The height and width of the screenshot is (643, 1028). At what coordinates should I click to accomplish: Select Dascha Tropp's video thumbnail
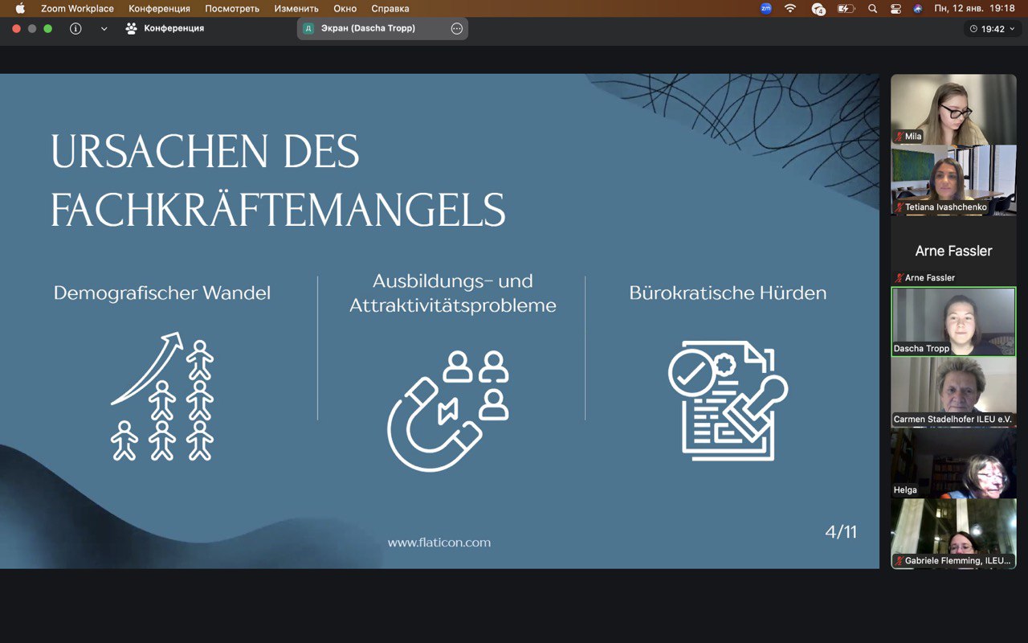pyautogui.click(x=953, y=321)
